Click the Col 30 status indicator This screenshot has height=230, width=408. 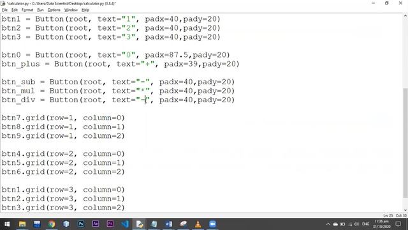(401, 215)
